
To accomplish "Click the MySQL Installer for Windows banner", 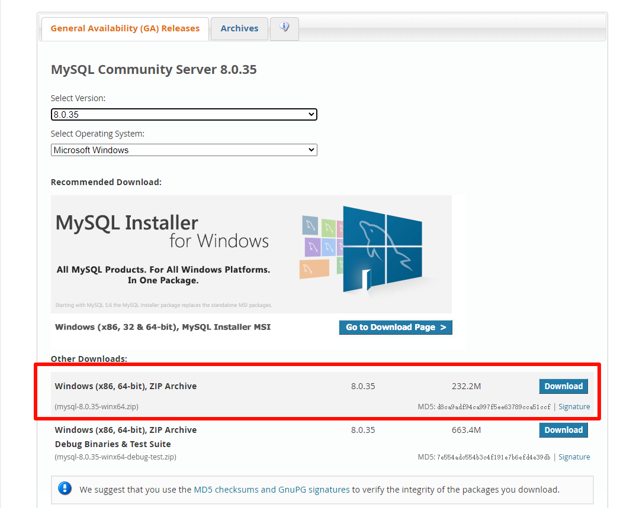I will (x=251, y=254).
